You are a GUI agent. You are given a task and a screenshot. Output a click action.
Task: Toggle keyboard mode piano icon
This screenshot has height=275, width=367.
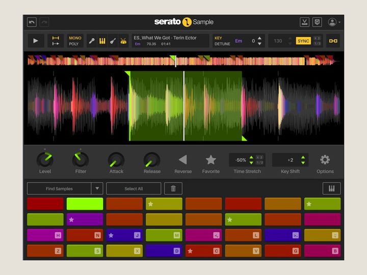click(331, 188)
